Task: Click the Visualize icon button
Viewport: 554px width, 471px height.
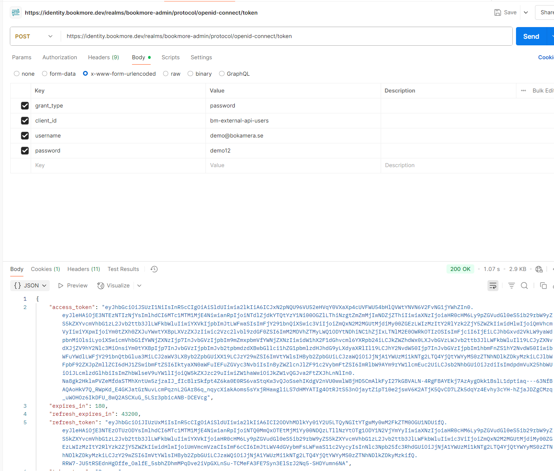Action: 101,286
